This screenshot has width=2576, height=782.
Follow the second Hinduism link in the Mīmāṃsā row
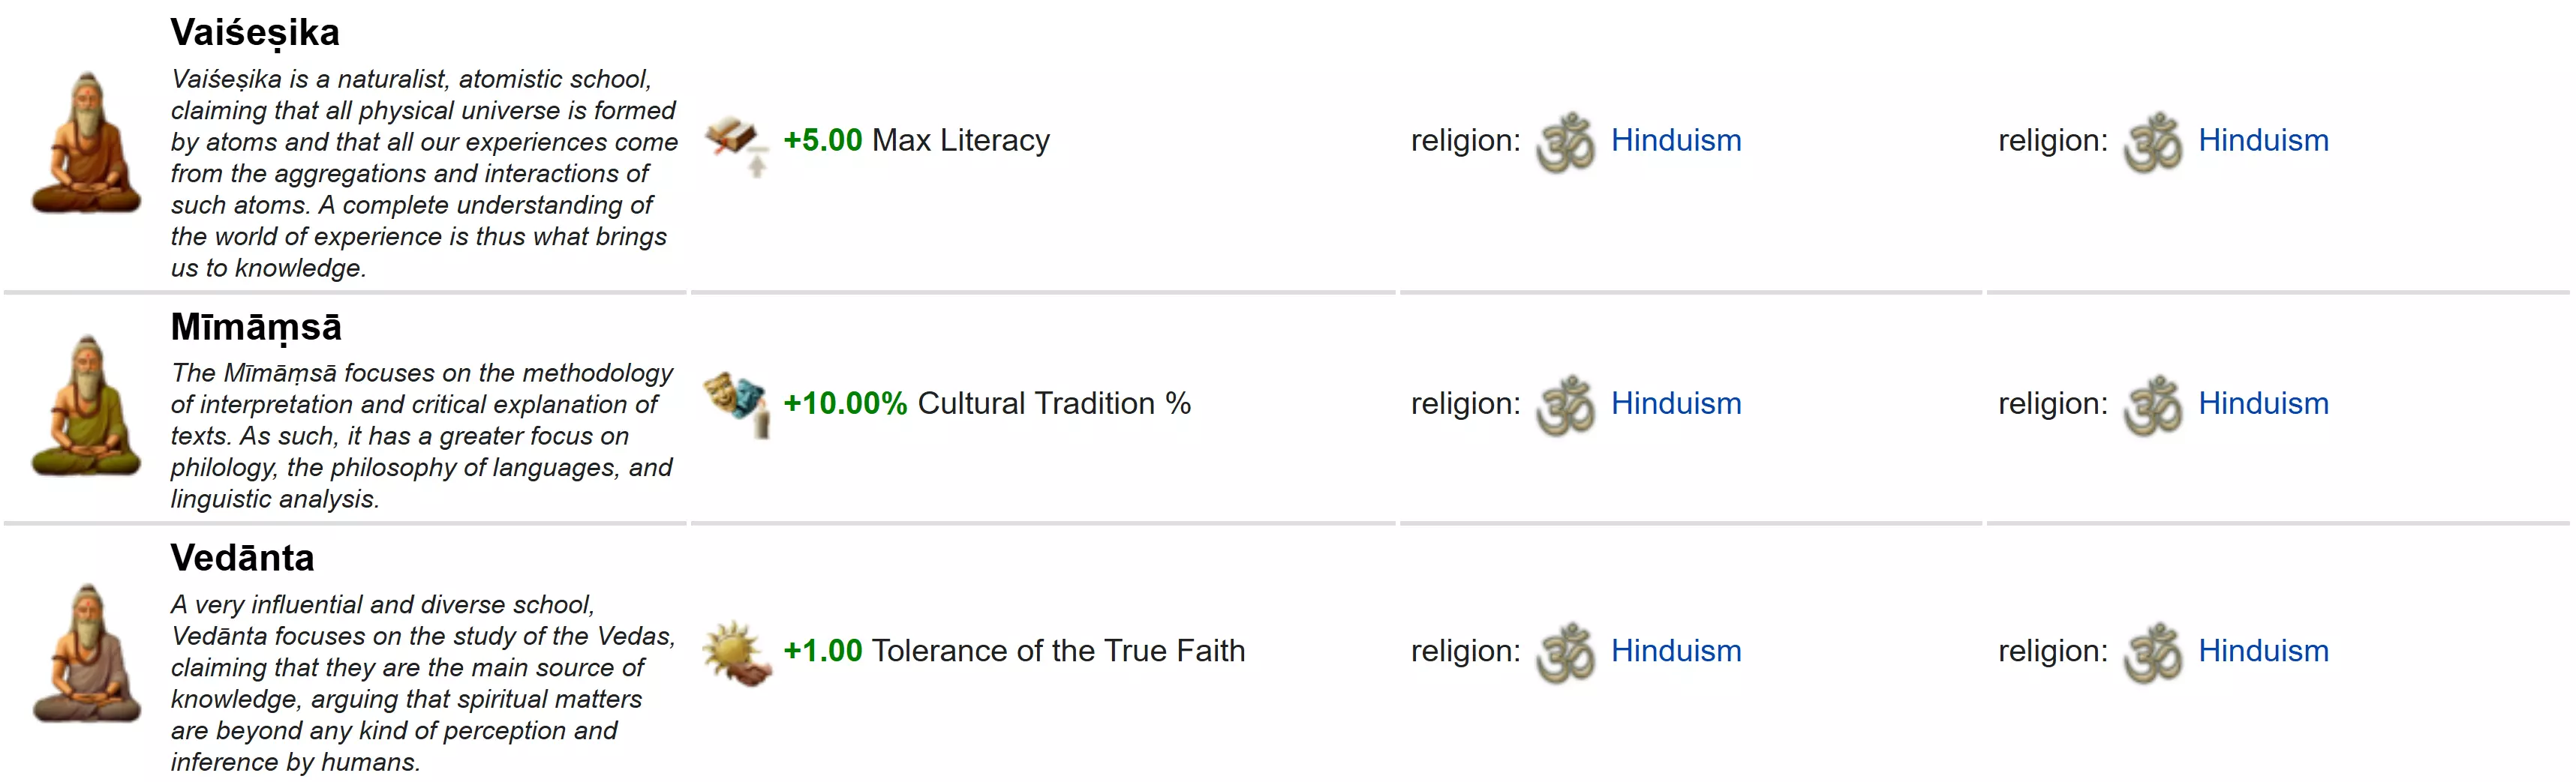(x=2263, y=403)
